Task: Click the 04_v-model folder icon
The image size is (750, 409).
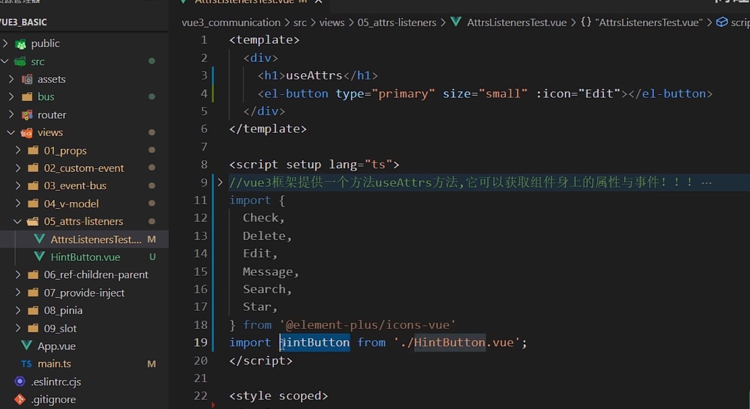Action: (x=34, y=203)
